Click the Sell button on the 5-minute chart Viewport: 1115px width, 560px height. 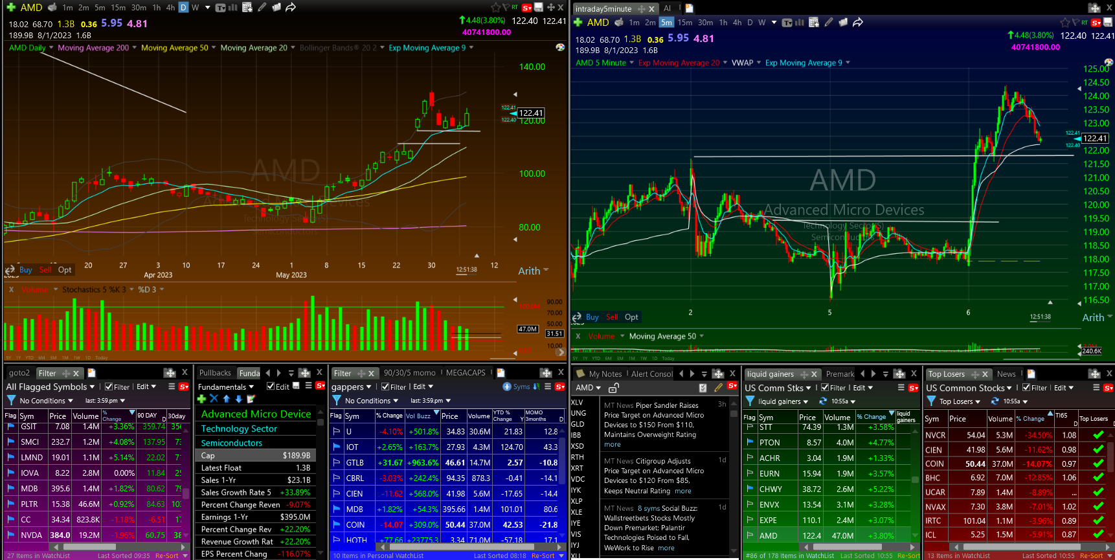pyautogui.click(x=612, y=317)
